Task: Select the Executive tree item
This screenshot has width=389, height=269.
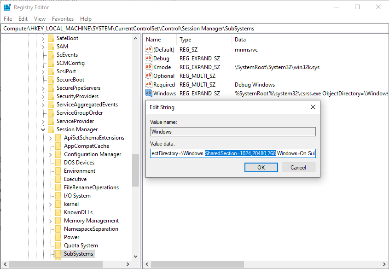Action: 75,179
